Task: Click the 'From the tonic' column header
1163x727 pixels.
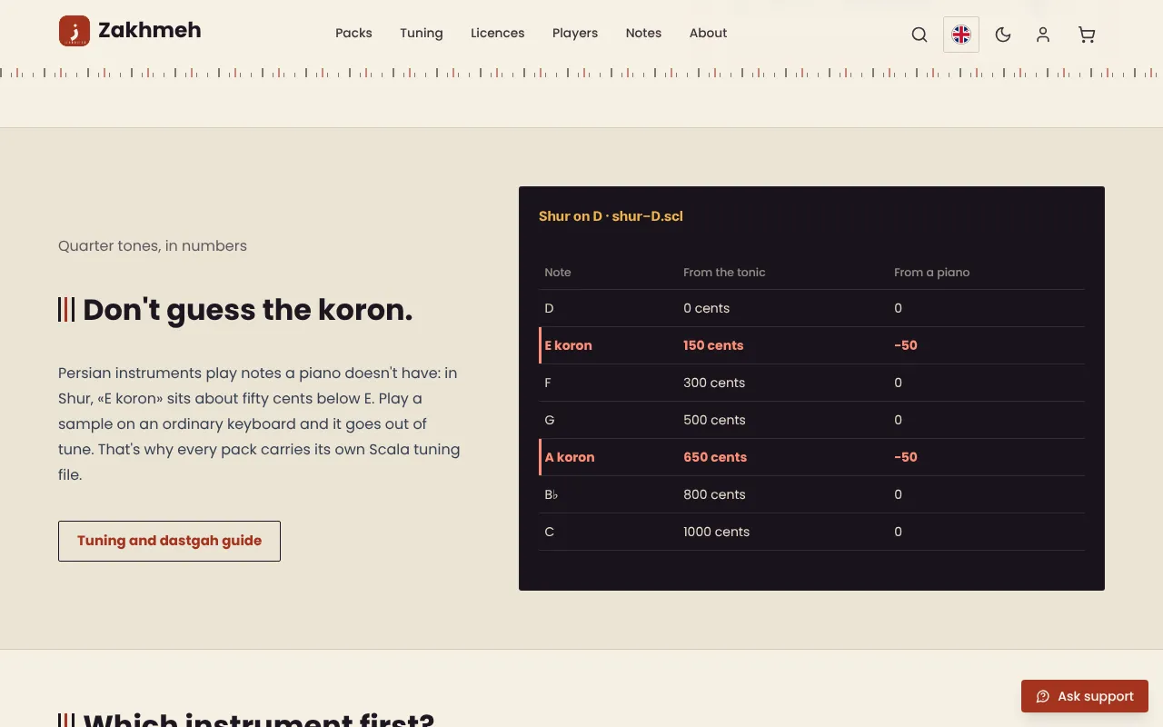Action: (x=724, y=273)
